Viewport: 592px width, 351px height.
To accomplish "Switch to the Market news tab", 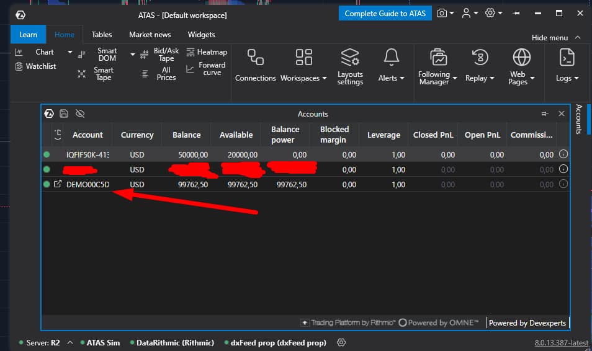I will tap(150, 35).
